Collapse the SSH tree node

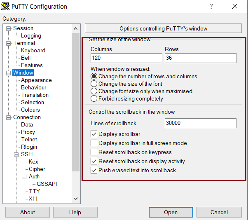(x=16, y=154)
